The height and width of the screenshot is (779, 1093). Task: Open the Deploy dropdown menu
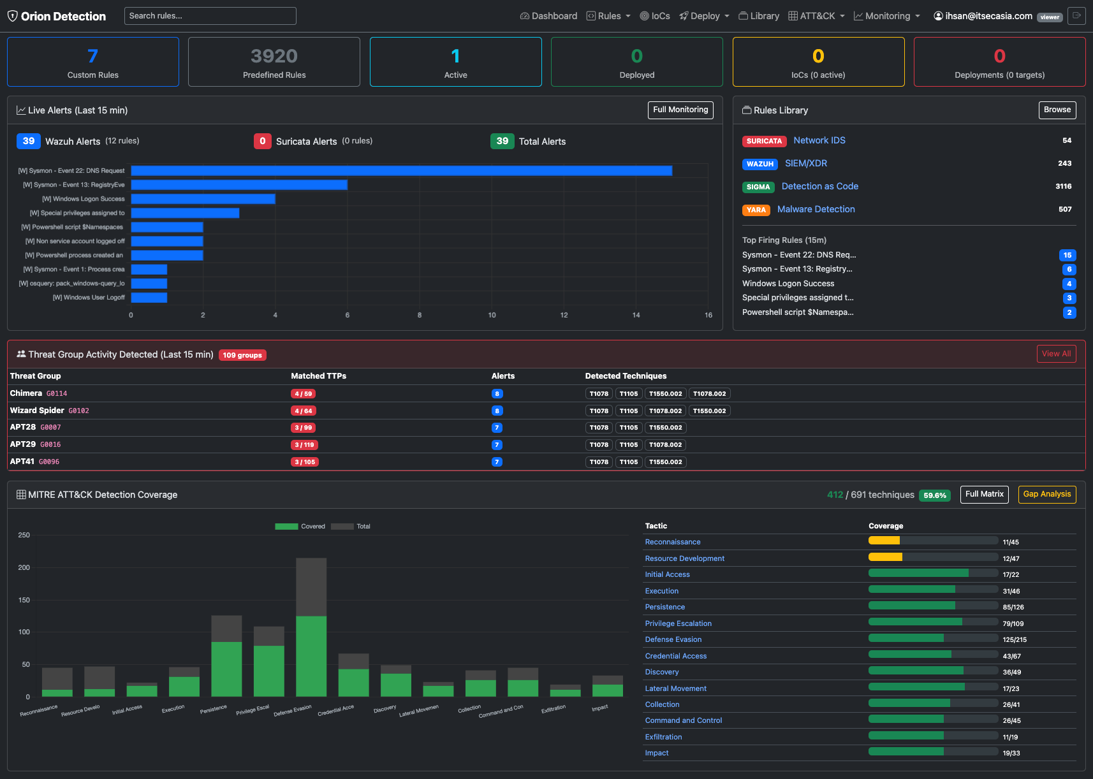(x=704, y=16)
